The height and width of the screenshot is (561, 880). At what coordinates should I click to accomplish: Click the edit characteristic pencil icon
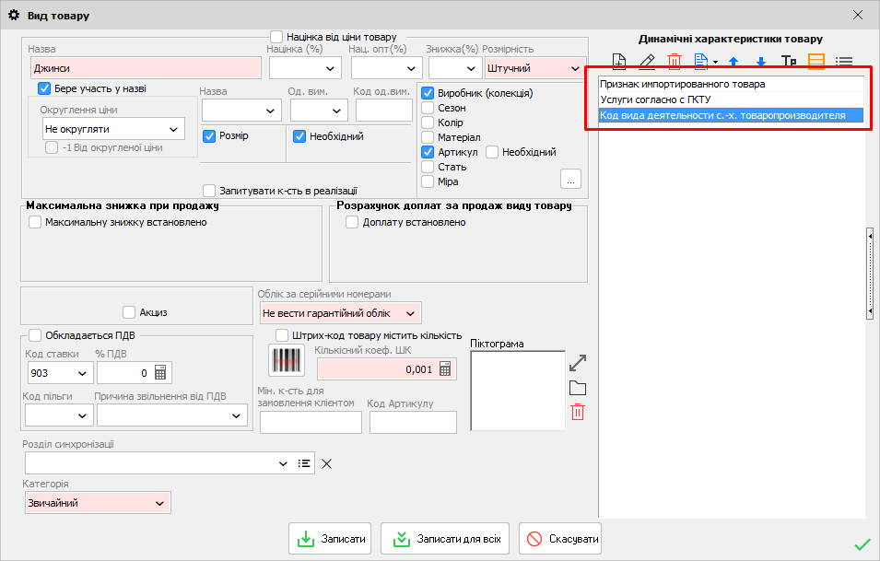tap(646, 61)
